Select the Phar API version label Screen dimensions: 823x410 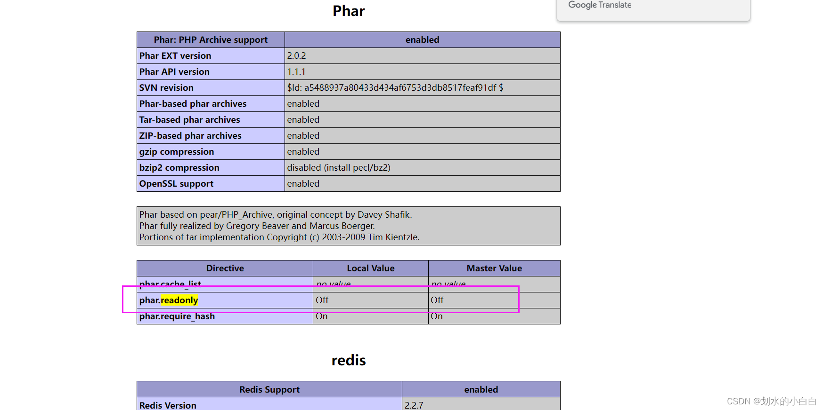[174, 72]
